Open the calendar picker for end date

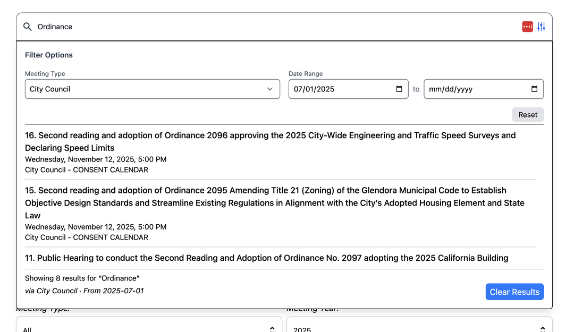tap(534, 89)
